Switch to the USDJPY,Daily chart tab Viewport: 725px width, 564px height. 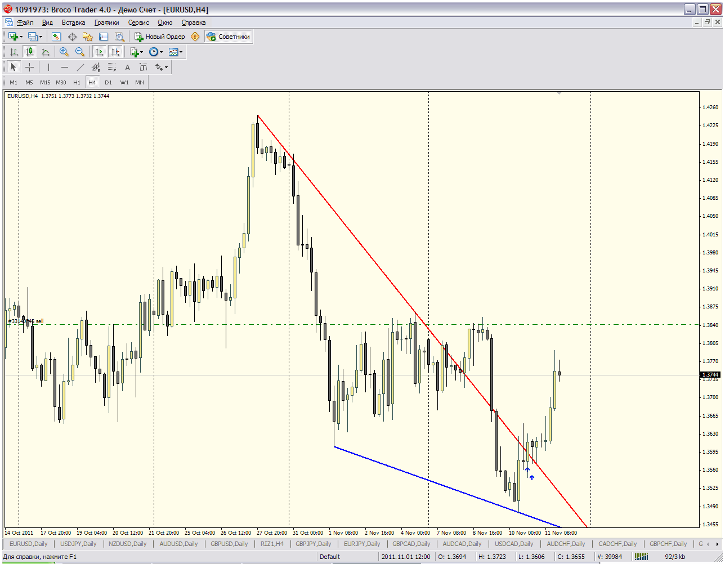pos(78,544)
